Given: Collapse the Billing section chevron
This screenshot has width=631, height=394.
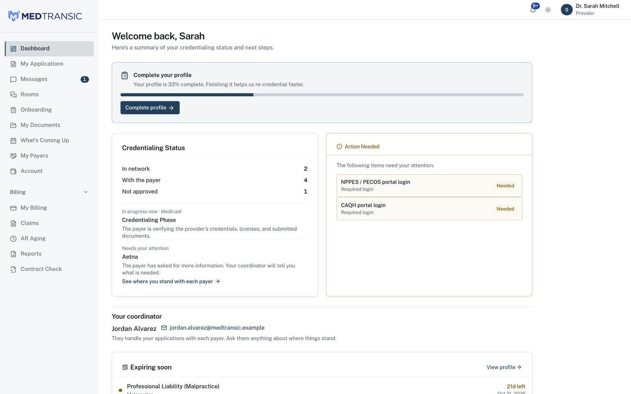Looking at the screenshot, I should (86, 192).
